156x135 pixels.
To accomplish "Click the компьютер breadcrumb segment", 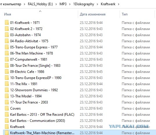I will click(12, 4).
